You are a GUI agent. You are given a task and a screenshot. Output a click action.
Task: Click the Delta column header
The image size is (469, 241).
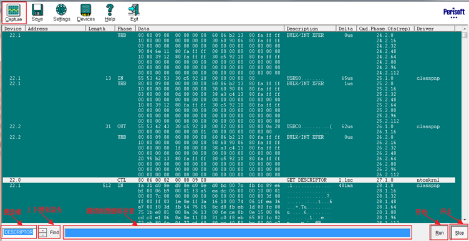tap(346, 29)
